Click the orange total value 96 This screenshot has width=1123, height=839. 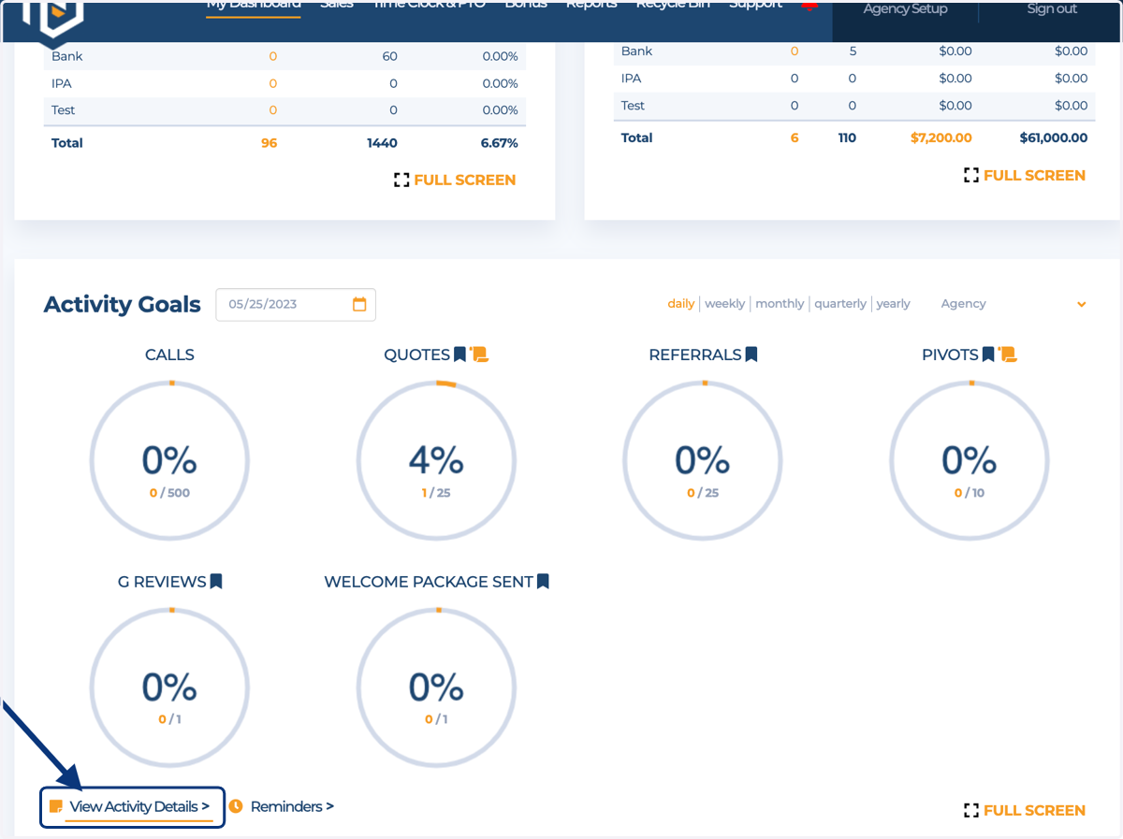click(x=269, y=143)
